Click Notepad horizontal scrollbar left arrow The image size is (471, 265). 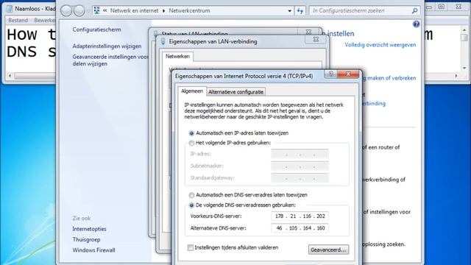pos(10,76)
